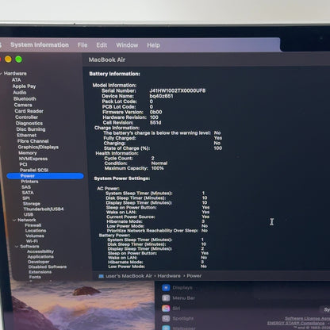Click the computer icon in path bar
Image resolution: width=330 pixels, height=330 pixels.
tap(101, 276)
